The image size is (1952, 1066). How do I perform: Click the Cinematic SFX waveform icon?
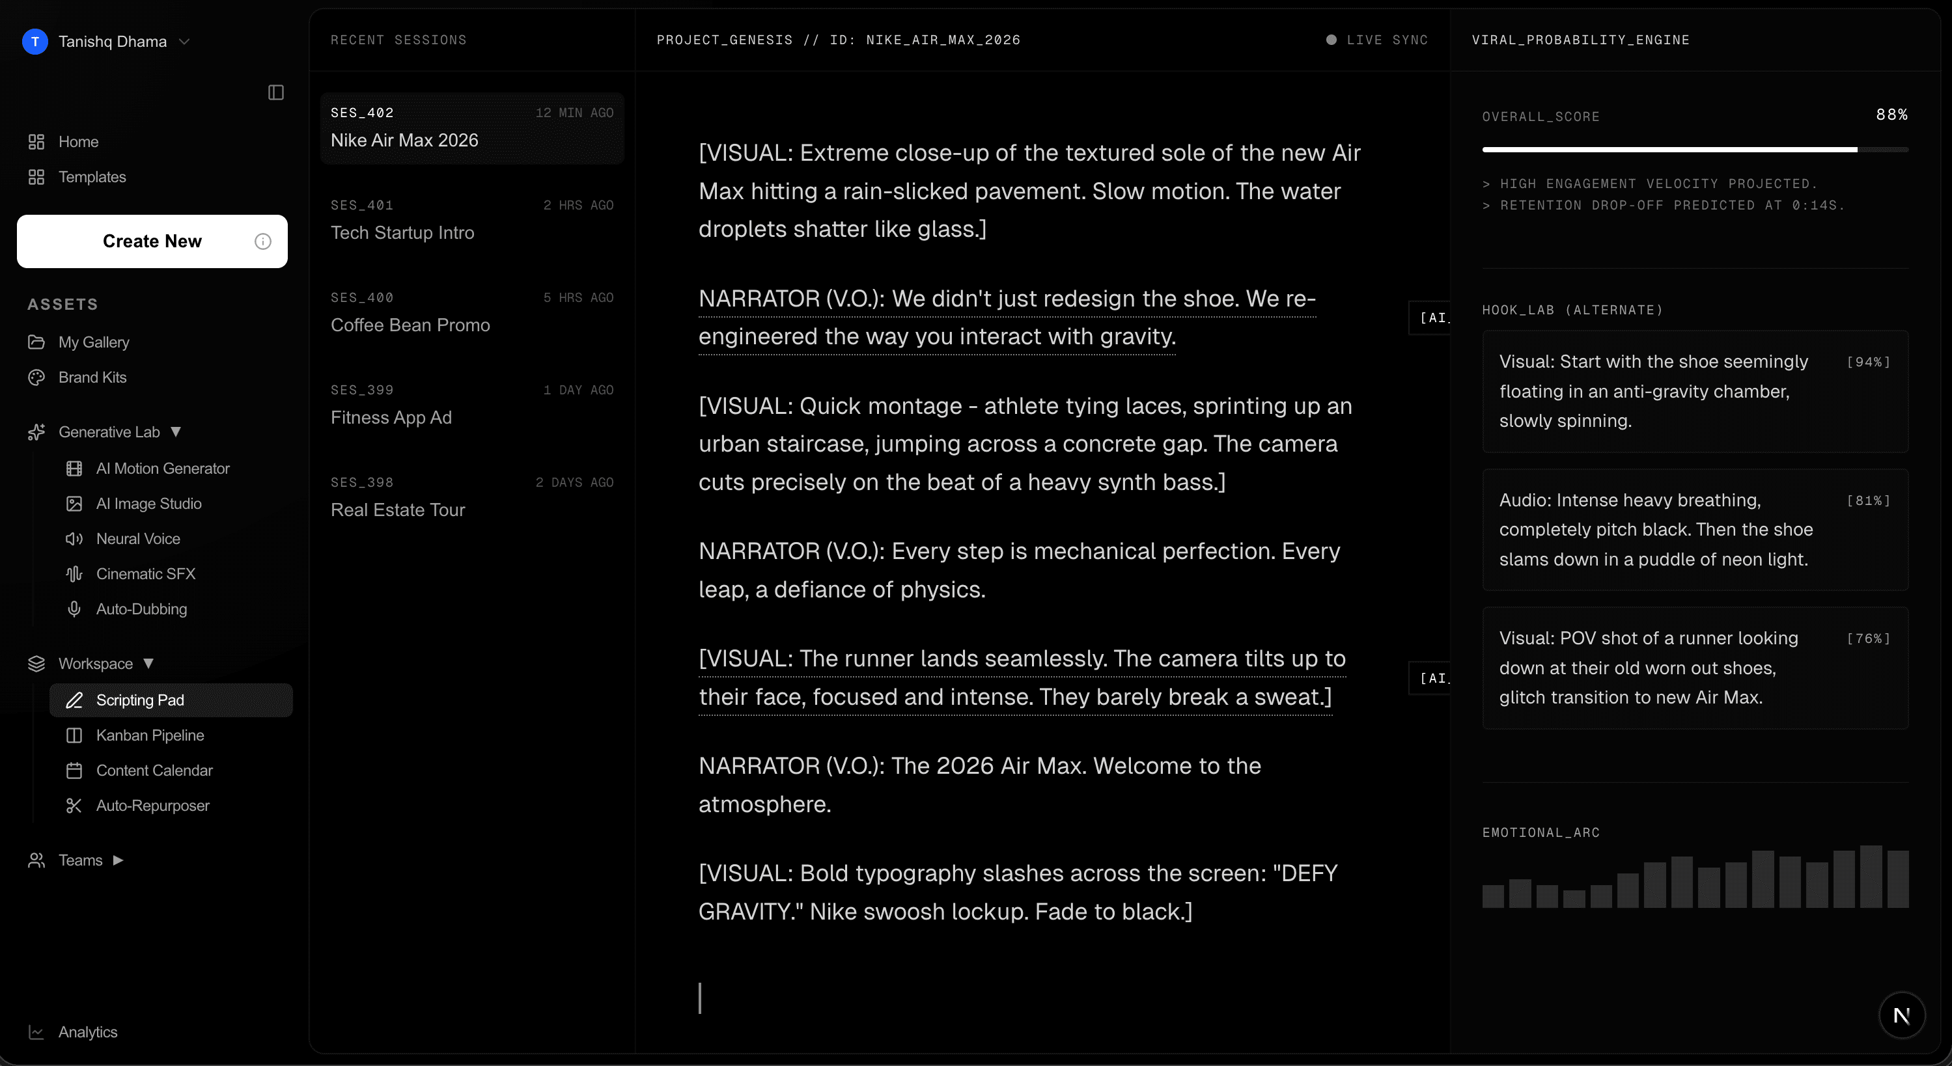[74, 574]
